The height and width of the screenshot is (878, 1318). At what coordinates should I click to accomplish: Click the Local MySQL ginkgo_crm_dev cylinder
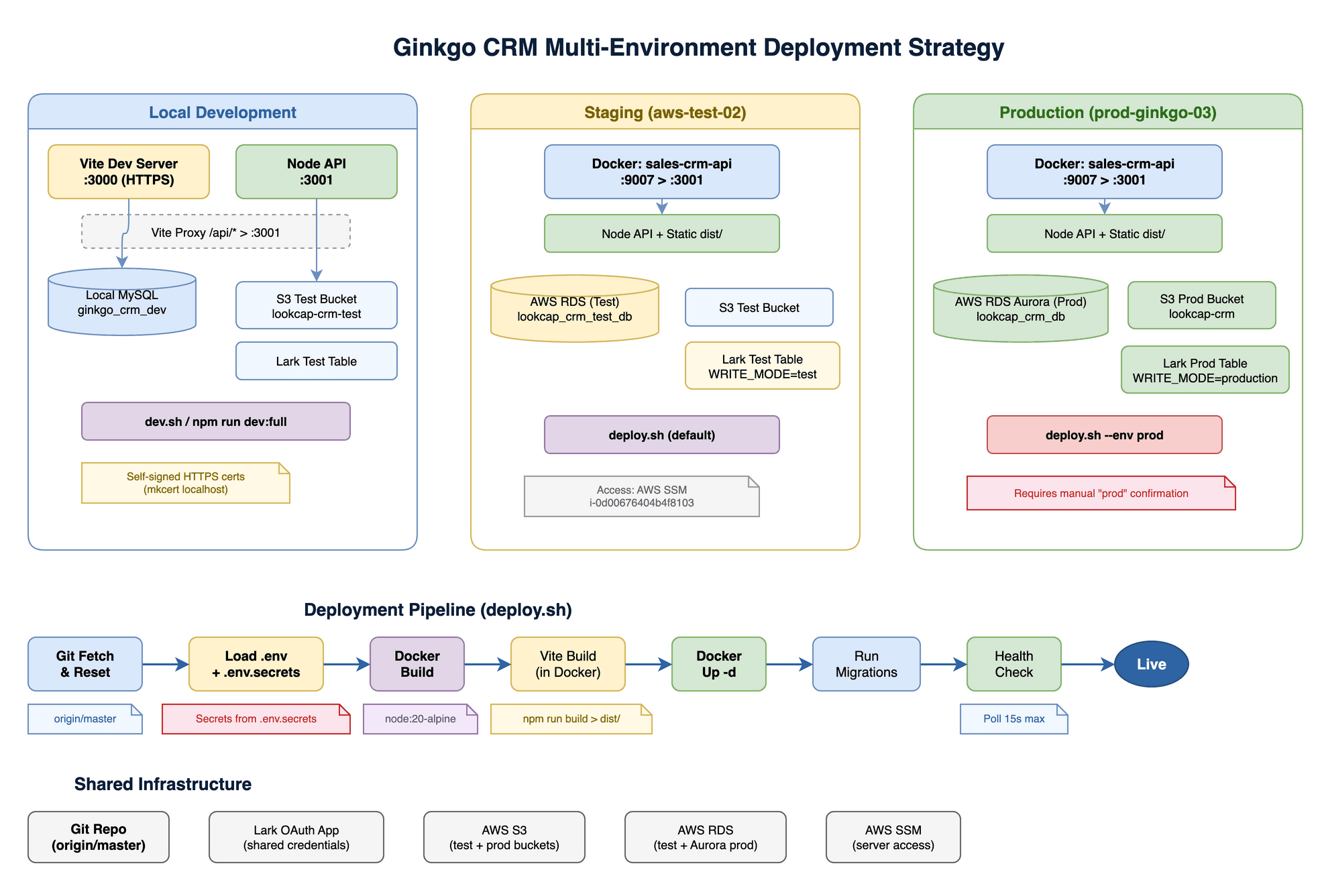tap(122, 302)
